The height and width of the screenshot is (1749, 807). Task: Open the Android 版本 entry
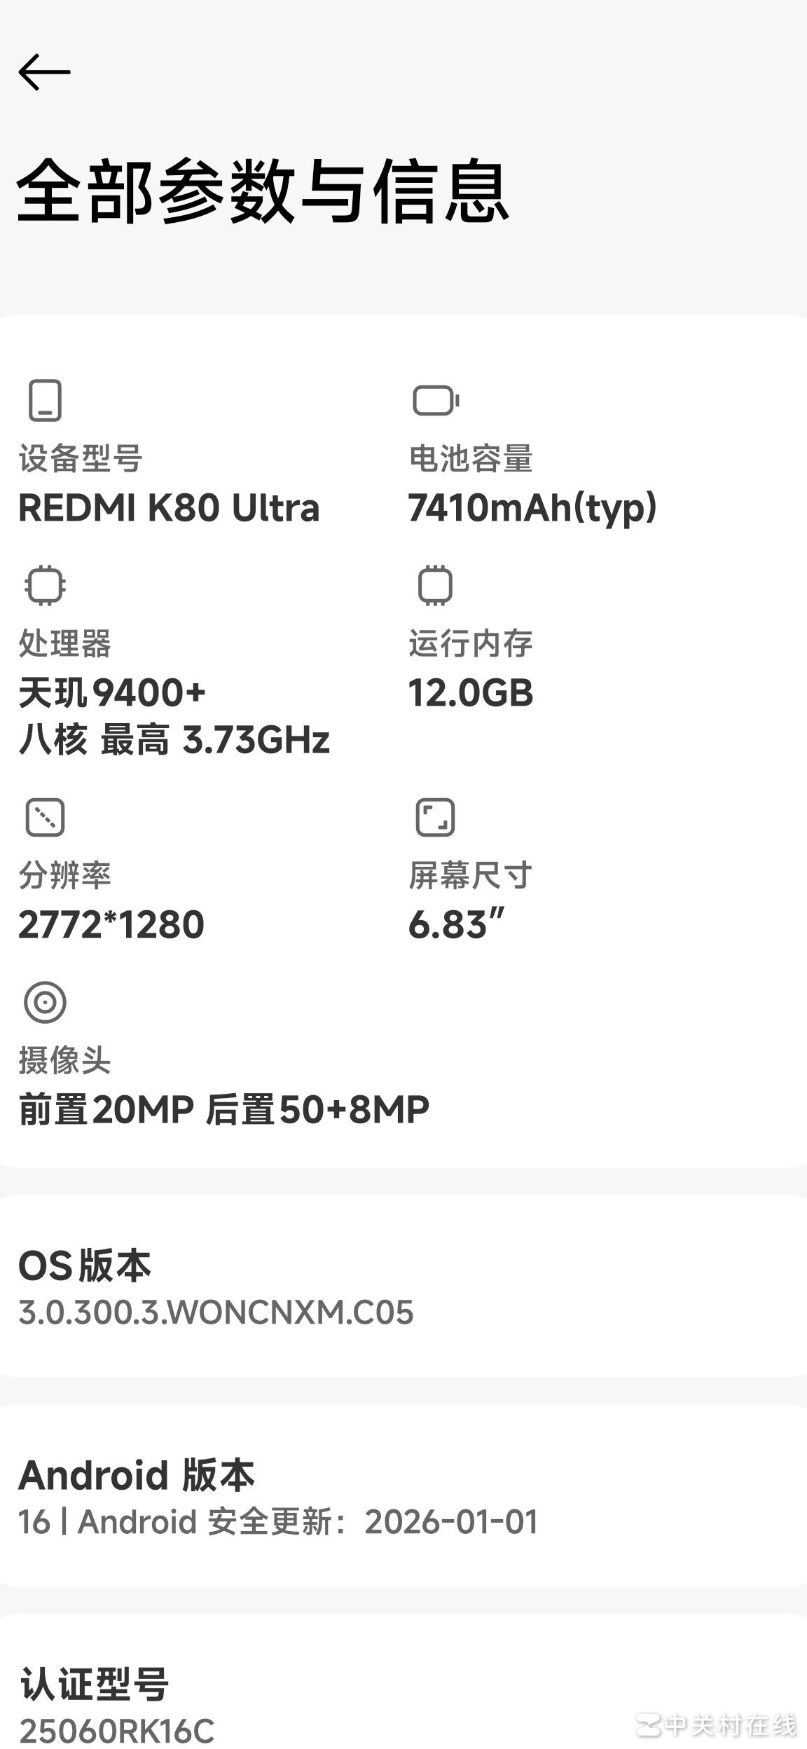click(403, 1496)
